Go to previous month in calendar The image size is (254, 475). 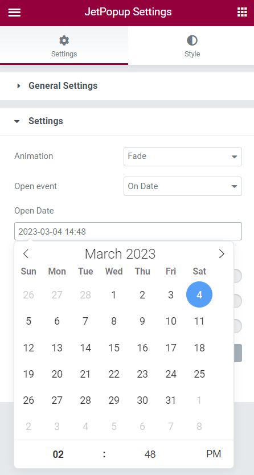[26, 253]
